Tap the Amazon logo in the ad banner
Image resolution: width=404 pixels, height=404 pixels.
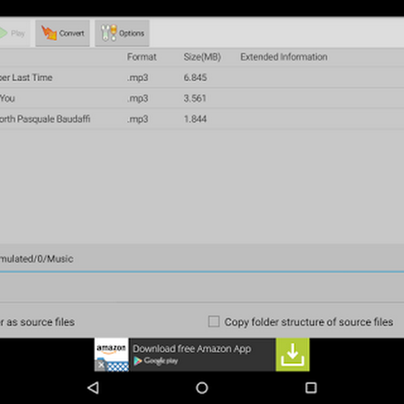[x=111, y=349]
